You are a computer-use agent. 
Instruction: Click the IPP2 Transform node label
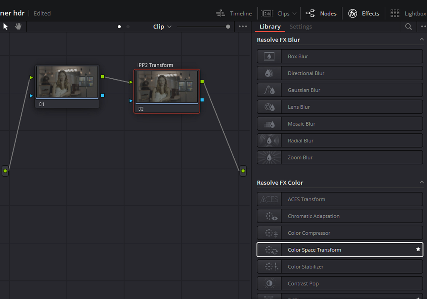tap(155, 65)
